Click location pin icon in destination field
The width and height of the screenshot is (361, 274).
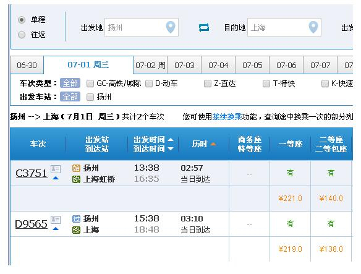(x=313, y=27)
